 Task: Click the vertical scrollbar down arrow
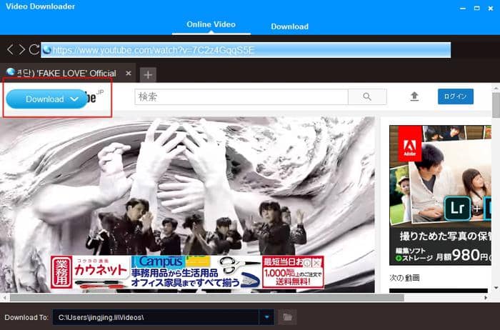coord(496,288)
